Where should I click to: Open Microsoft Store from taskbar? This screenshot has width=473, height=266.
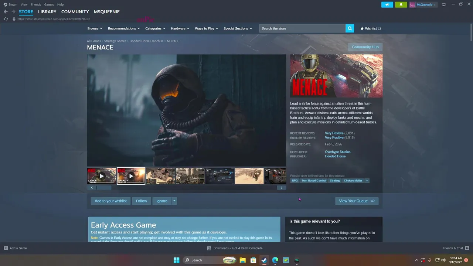[253, 260]
